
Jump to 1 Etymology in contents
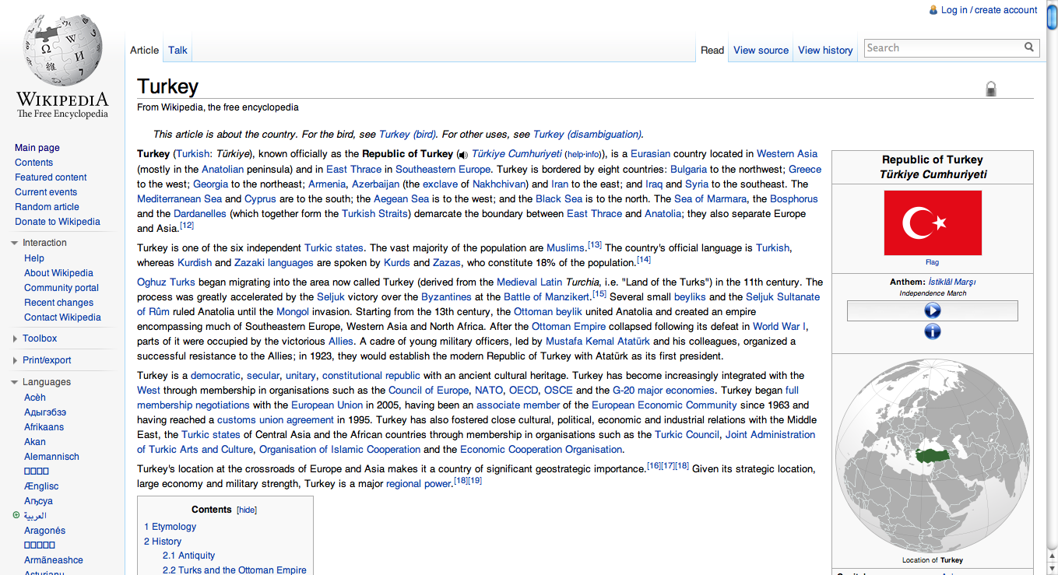coord(170,527)
